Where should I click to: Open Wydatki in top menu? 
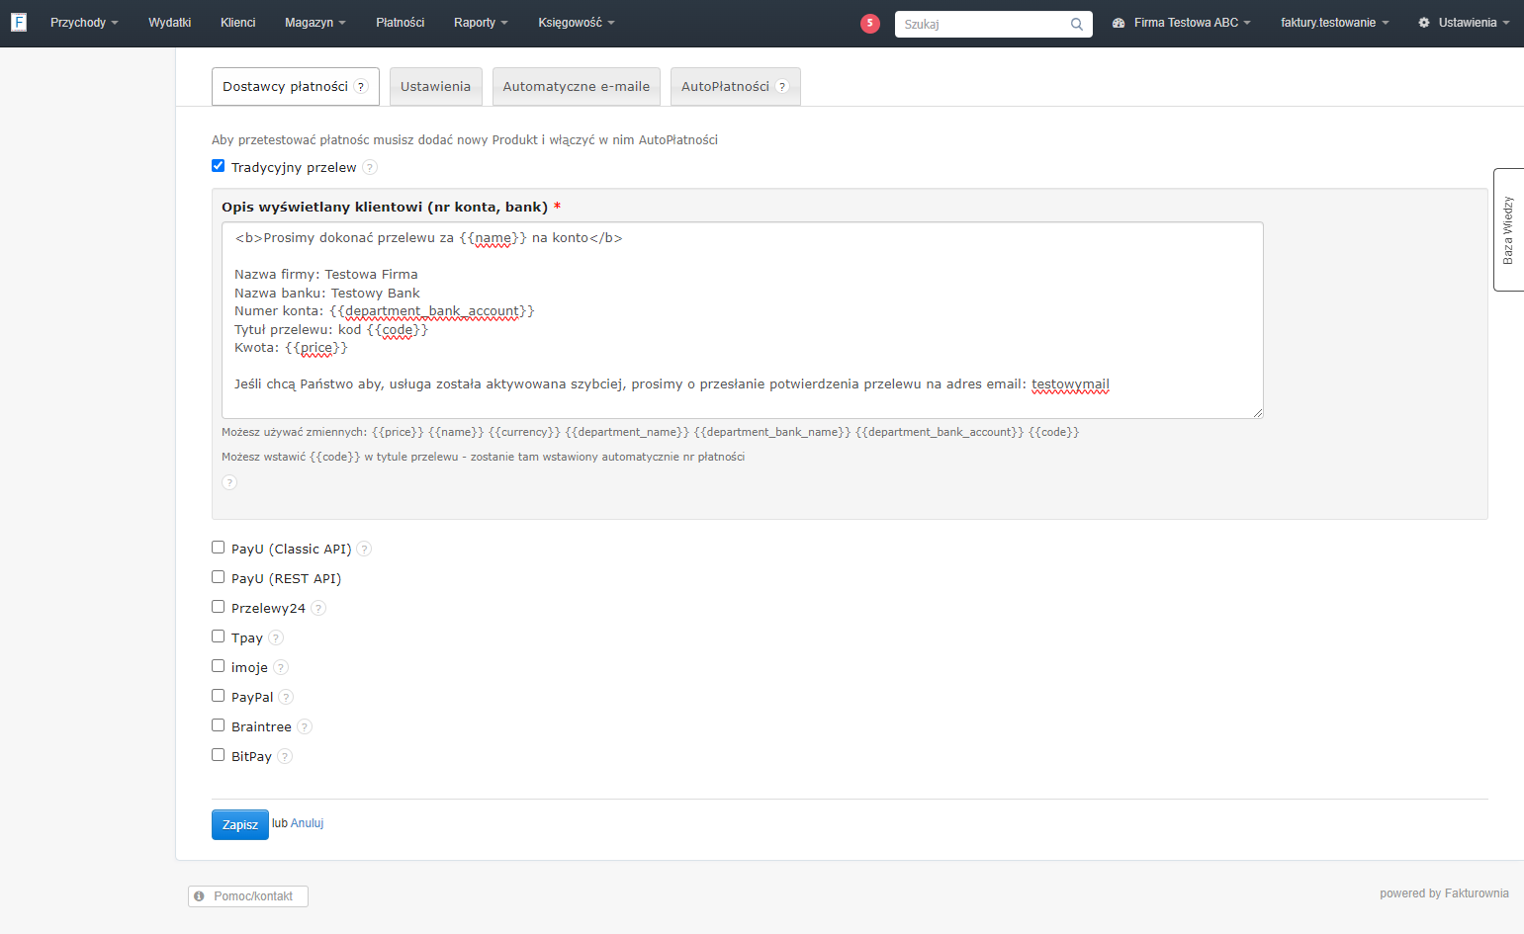point(170,23)
